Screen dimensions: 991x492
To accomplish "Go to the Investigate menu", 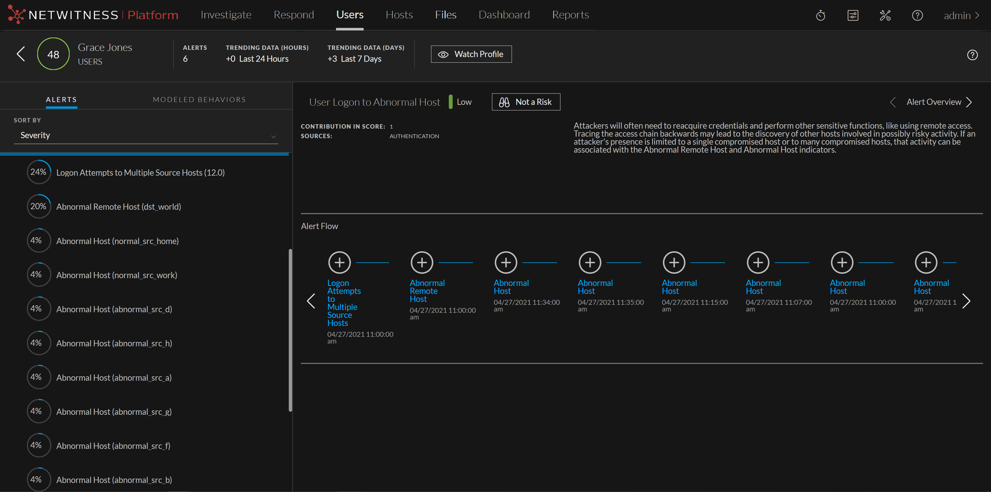I will click(x=226, y=15).
